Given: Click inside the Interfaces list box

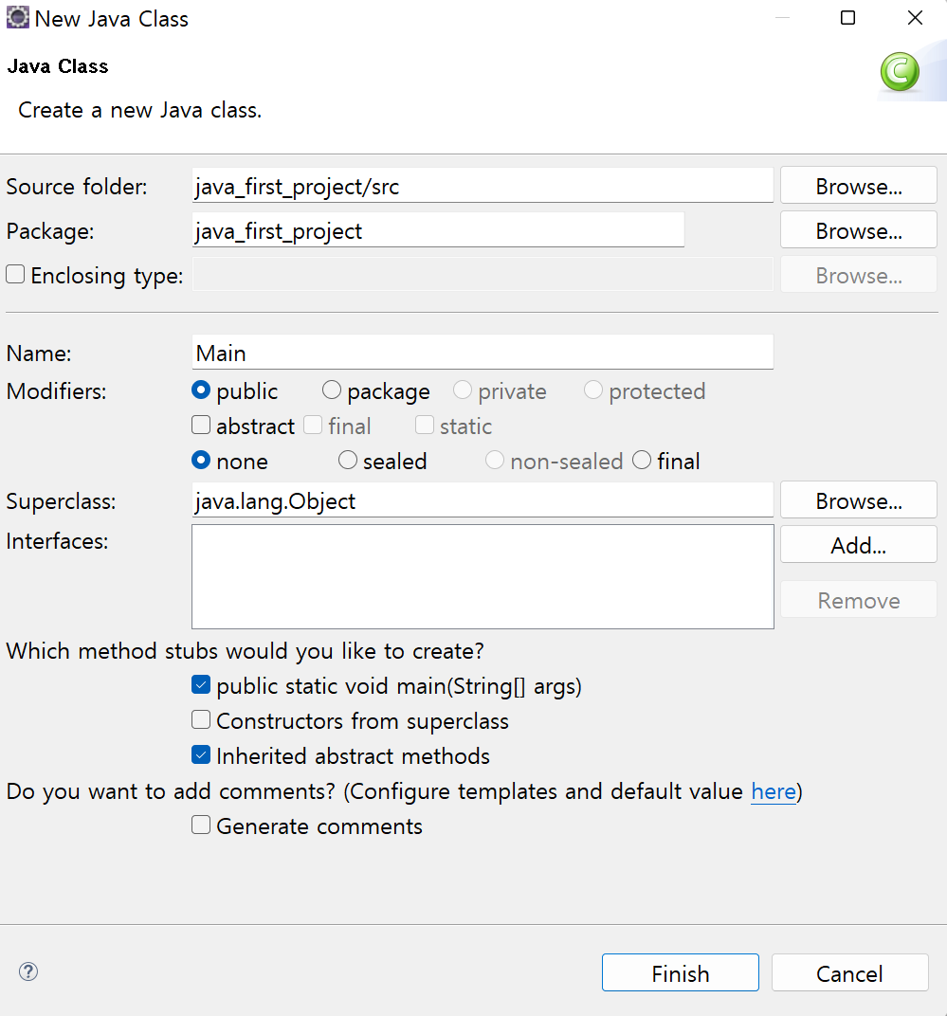Looking at the screenshot, I should click(x=483, y=576).
